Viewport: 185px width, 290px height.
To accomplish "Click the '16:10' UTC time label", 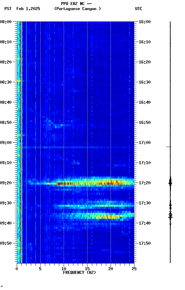I will click(145, 42).
